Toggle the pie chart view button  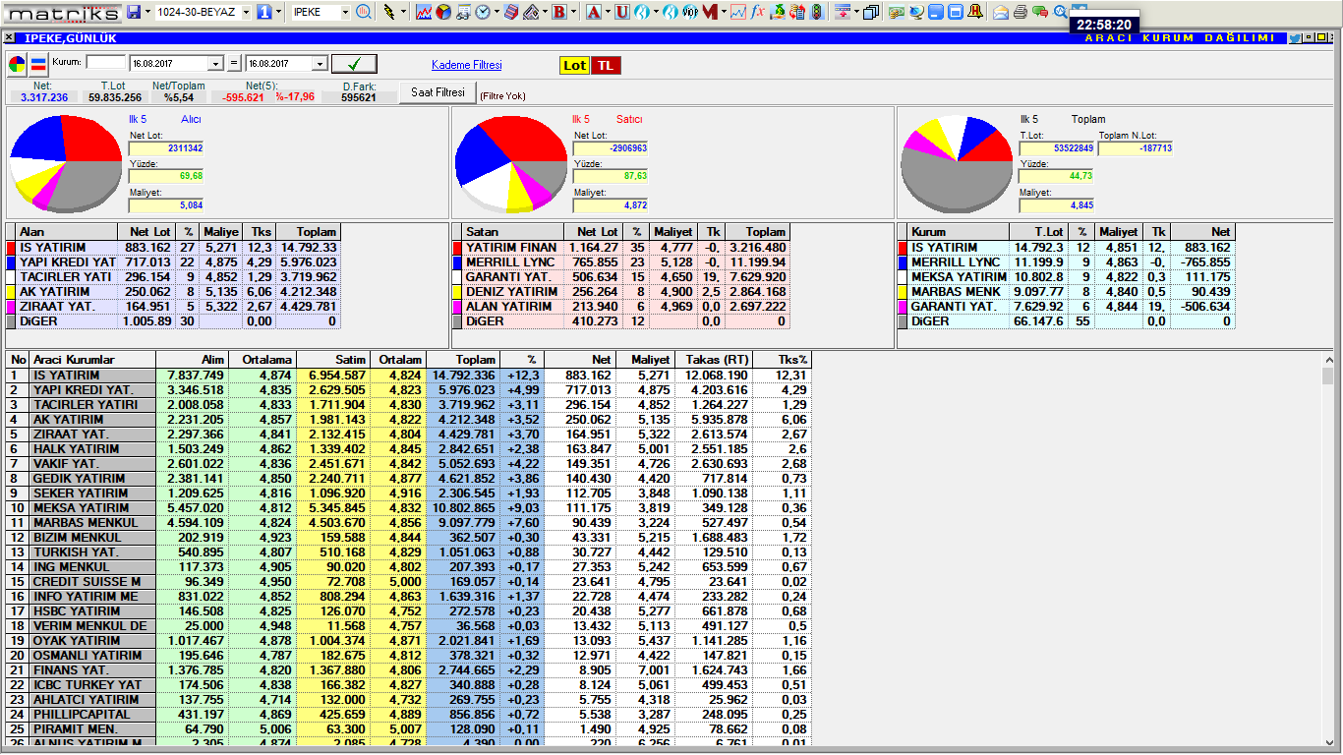click(18, 65)
